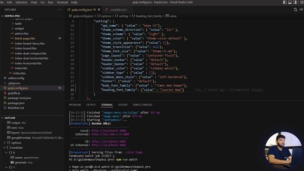Screen dimensions: 304x171
Task: Toggle bottom panel layout icon
Action: coord(290,2)
